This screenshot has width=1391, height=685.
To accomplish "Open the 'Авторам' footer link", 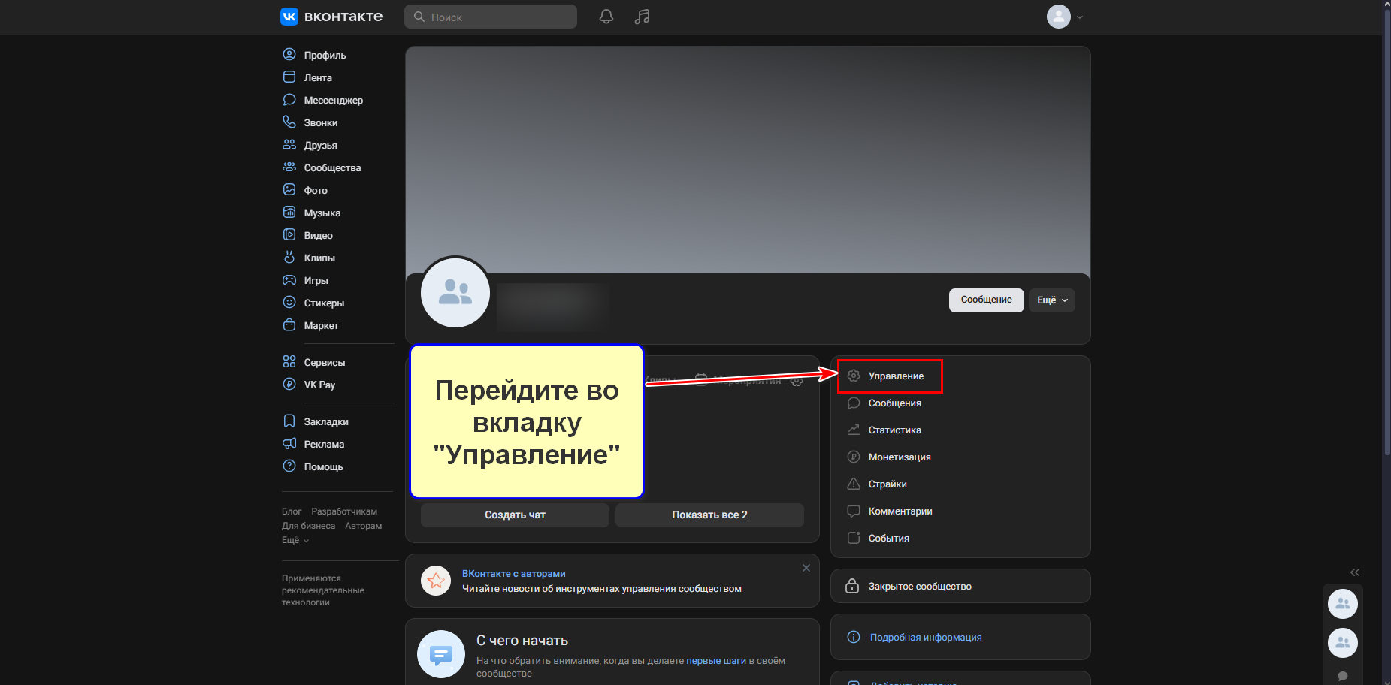I will pos(364,526).
